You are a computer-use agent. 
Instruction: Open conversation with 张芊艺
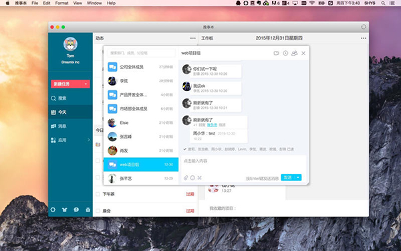[x=141, y=178]
